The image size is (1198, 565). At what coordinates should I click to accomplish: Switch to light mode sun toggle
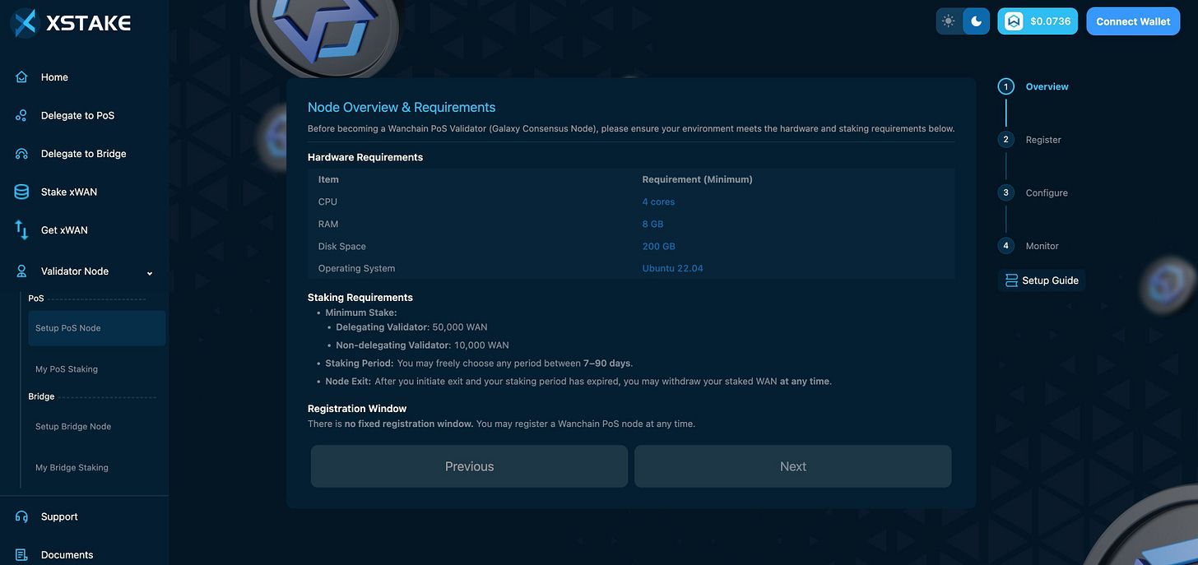click(949, 21)
